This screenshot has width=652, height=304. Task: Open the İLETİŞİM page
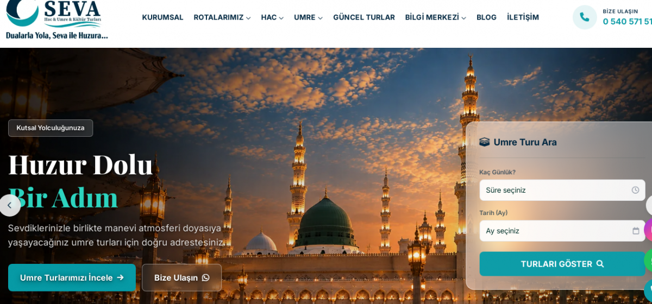[x=523, y=17]
